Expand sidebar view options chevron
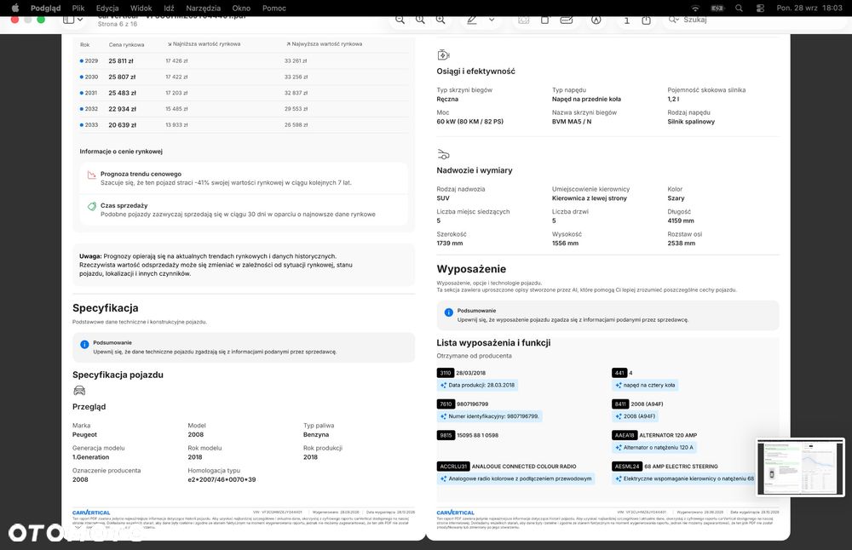 (x=80, y=20)
